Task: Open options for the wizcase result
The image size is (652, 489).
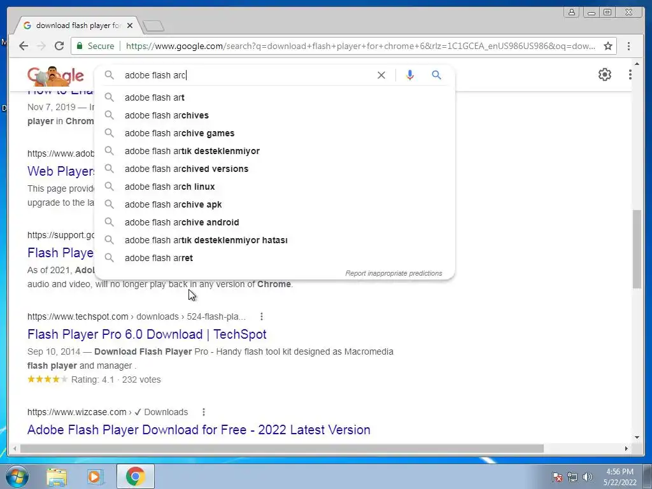Action: click(204, 412)
